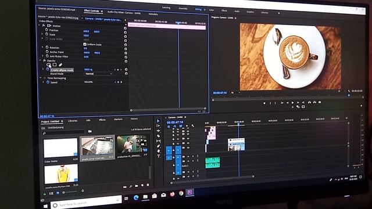Select the Selection tool in the tools panel
The image size is (372, 209).
[x=158, y=121]
